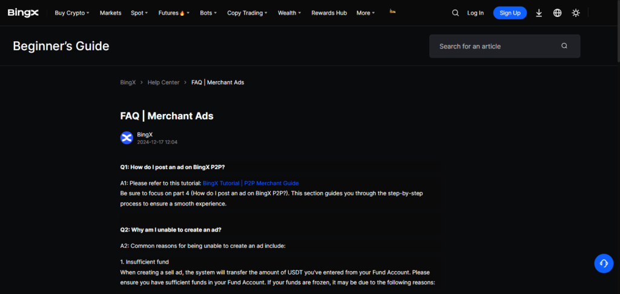Screen dimensions: 620x294
Task: Open the Copy Trading dropdown
Action: click(248, 13)
